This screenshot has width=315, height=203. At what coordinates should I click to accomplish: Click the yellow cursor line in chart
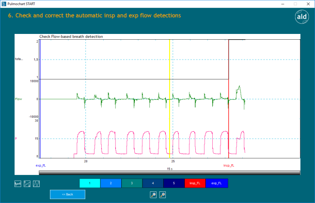[x=170, y=97]
